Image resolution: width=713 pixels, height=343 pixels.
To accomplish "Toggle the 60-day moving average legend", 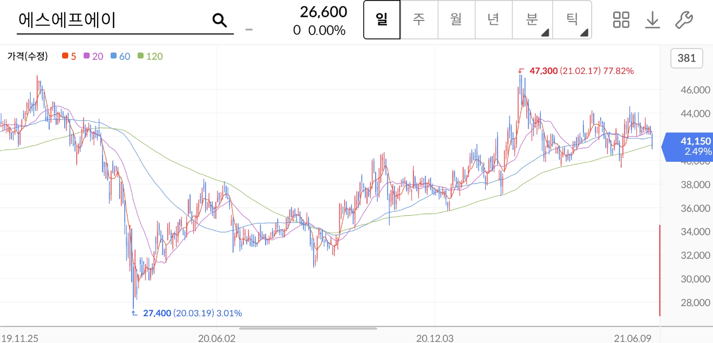I will [120, 56].
